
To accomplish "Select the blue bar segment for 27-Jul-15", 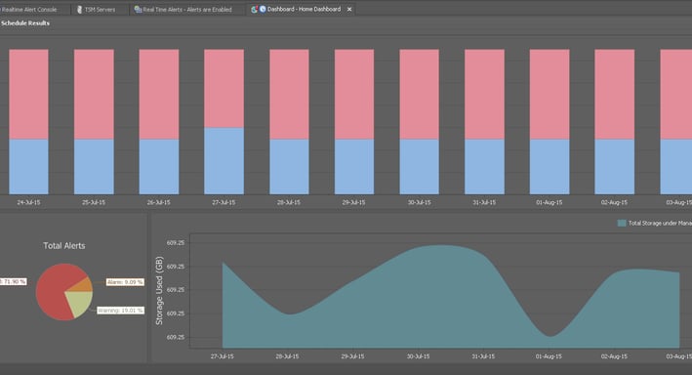I will [224, 161].
